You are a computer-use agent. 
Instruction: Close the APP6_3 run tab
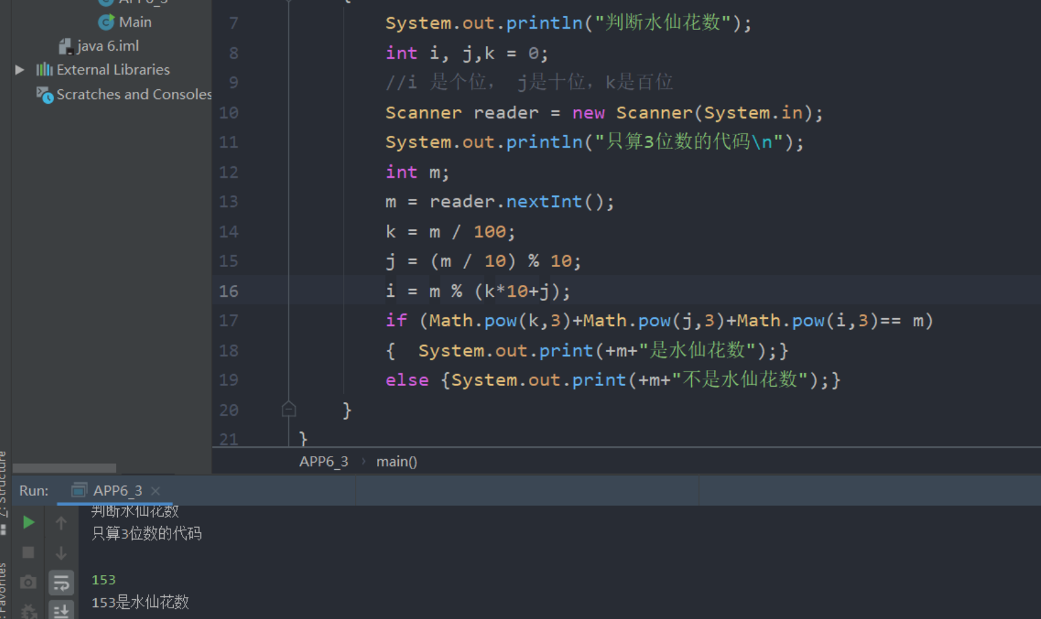point(155,491)
